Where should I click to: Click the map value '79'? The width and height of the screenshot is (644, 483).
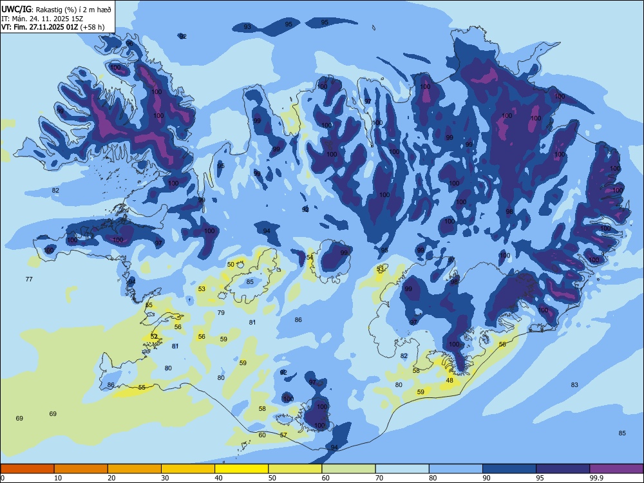[x=221, y=313]
